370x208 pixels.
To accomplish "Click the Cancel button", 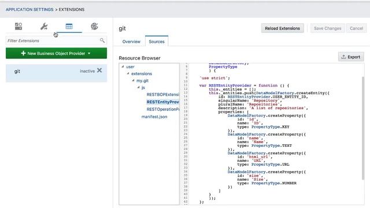I will tap(356, 28).
